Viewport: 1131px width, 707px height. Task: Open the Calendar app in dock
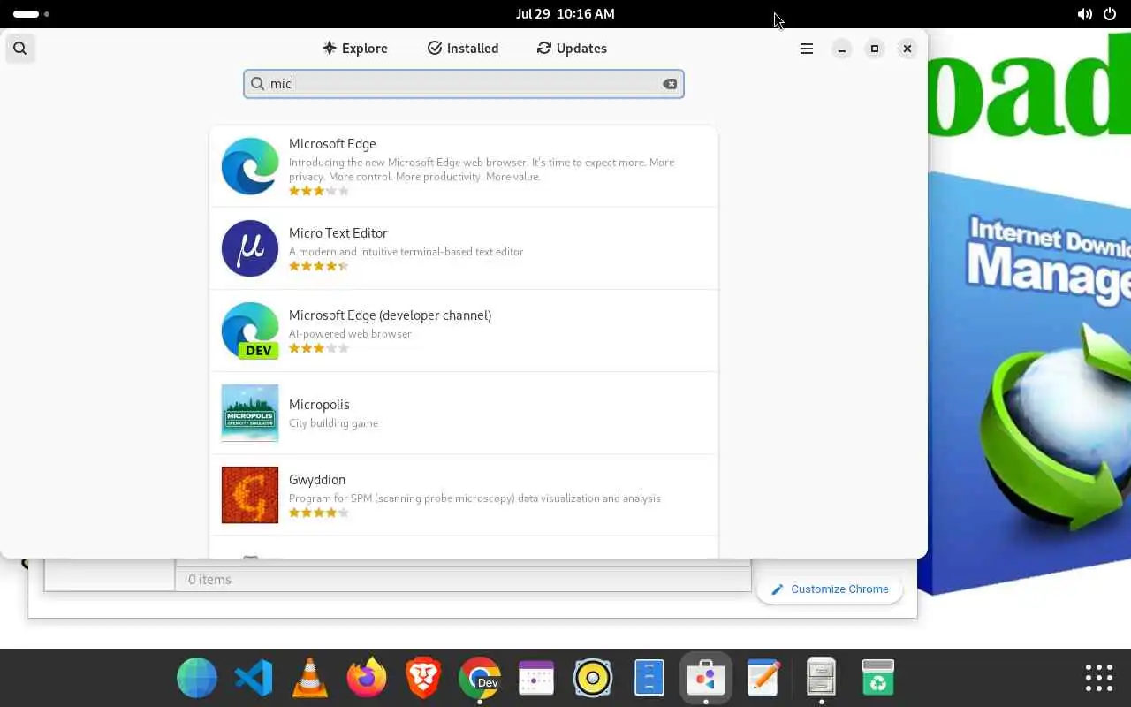(x=536, y=679)
